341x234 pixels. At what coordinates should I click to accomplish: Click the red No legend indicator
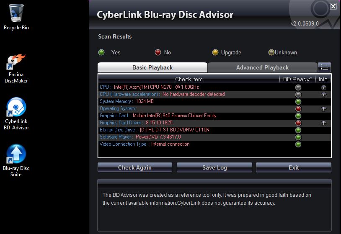[158, 52]
